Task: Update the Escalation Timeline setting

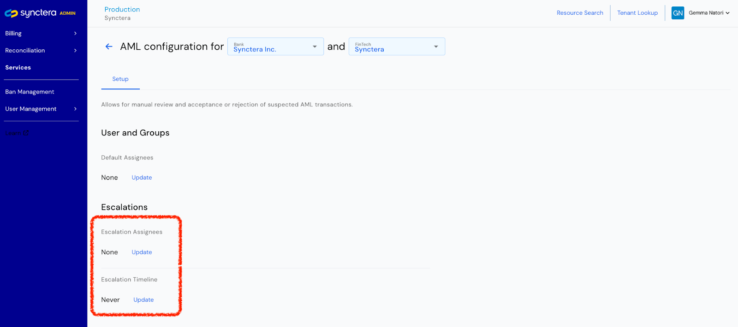Action: pyautogui.click(x=143, y=300)
